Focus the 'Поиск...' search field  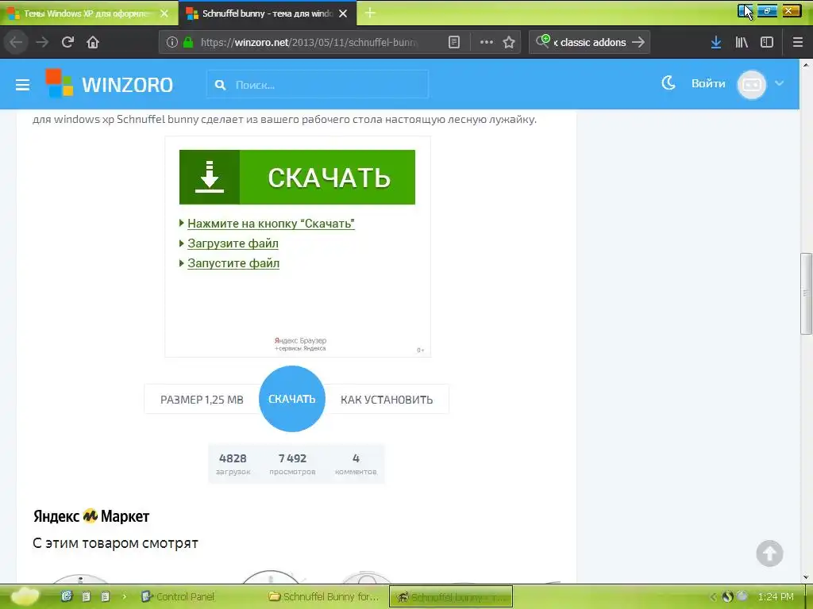[x=318, y=84]
